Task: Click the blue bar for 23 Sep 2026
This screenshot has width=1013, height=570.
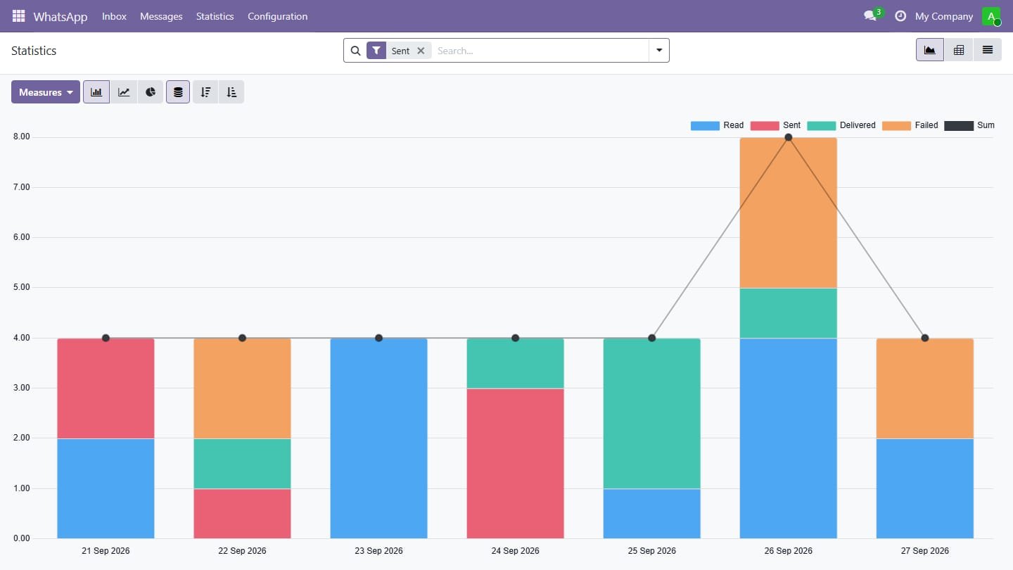Action: tap(378, 438)
